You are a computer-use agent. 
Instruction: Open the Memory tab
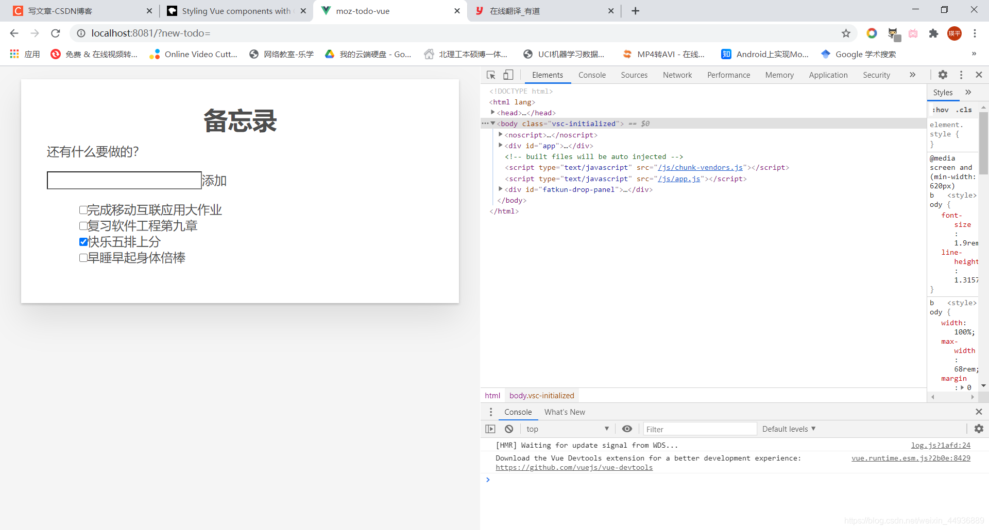pyautogui.click(x=779, y=75)
